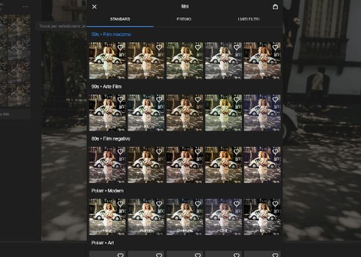Heart the Warmth filter in Polarr Modern
Image resolution: width=361 pixels, height=257 pixels.
point(159,204)
